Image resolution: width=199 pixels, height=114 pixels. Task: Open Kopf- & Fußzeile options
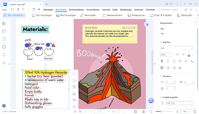click(162, 15)
